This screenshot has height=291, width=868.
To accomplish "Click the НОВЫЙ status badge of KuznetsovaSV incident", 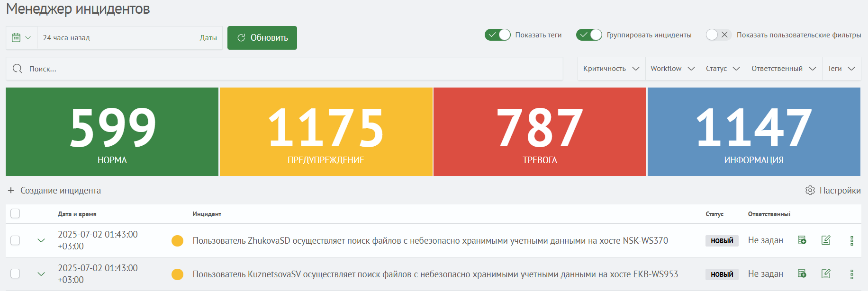I will 722,274.
